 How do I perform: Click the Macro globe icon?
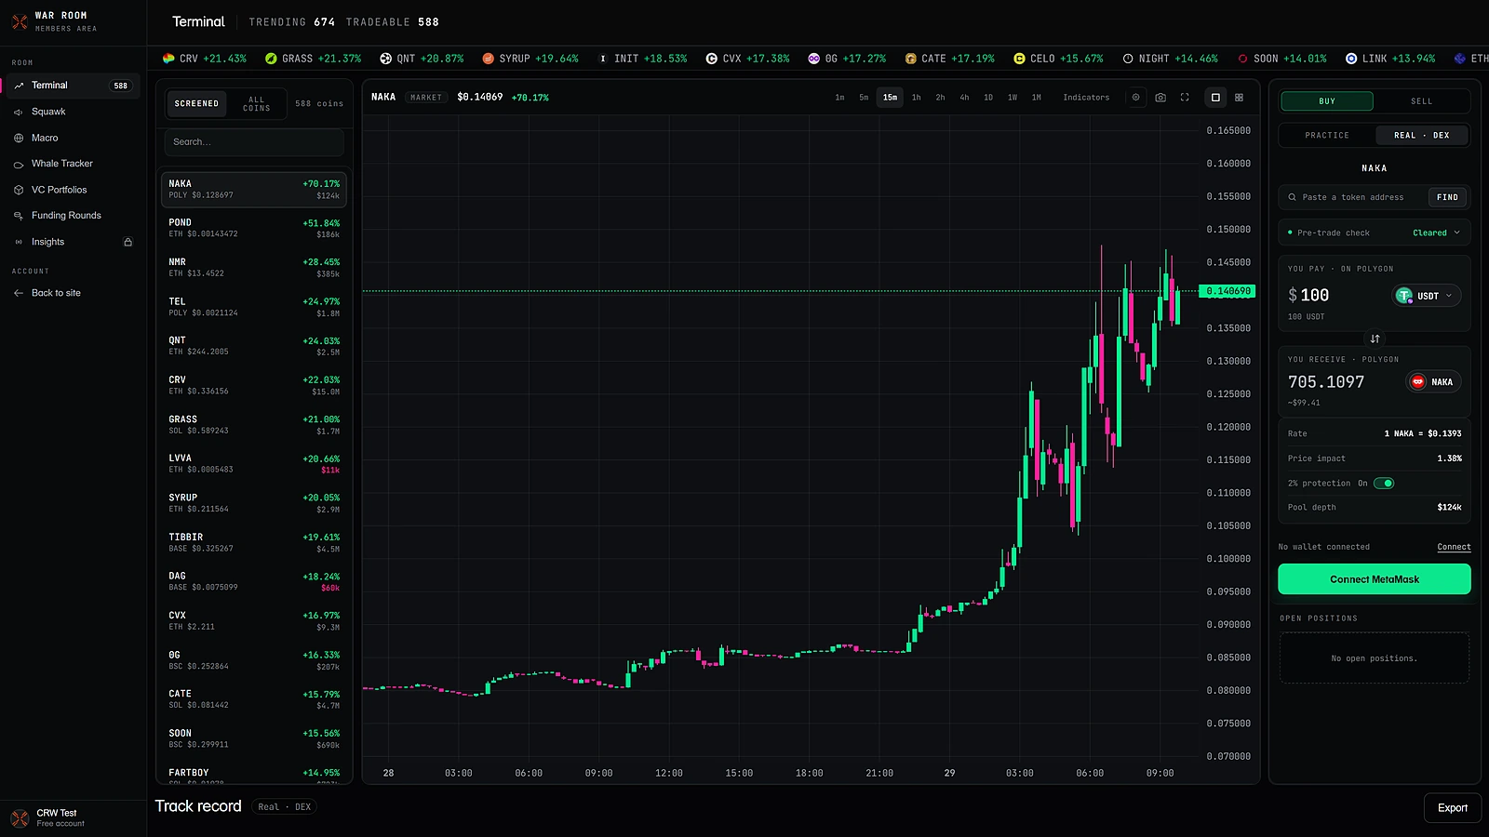(x=19, y=138)
